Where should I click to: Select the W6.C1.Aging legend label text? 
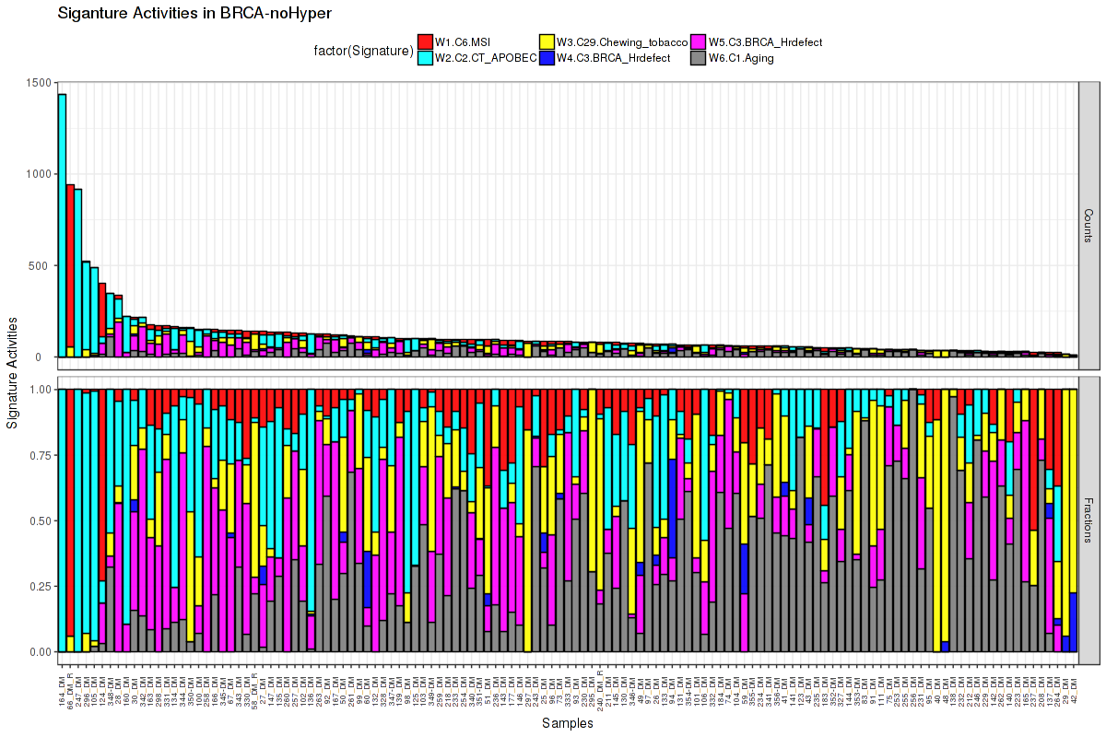(x=741, y=58)
